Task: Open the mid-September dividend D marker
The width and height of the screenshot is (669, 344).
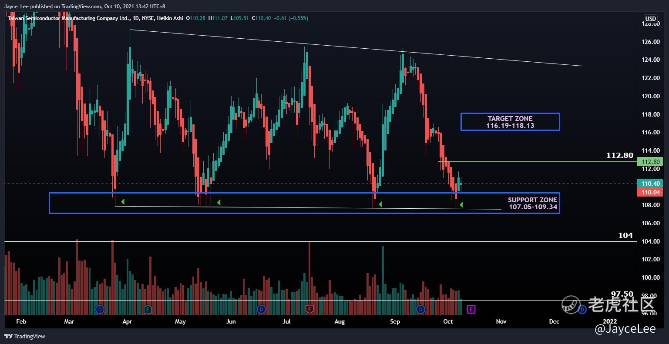Action: (x=421, y=309)
